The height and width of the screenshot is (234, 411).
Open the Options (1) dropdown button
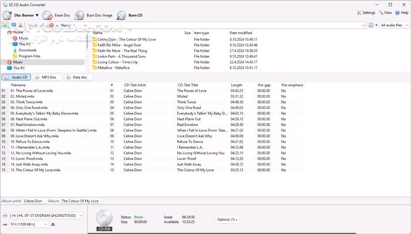click(x=227, y=219)
